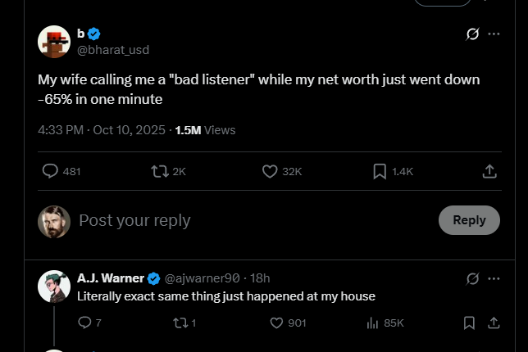Type in the Post your reply field

tap(246, 220)
